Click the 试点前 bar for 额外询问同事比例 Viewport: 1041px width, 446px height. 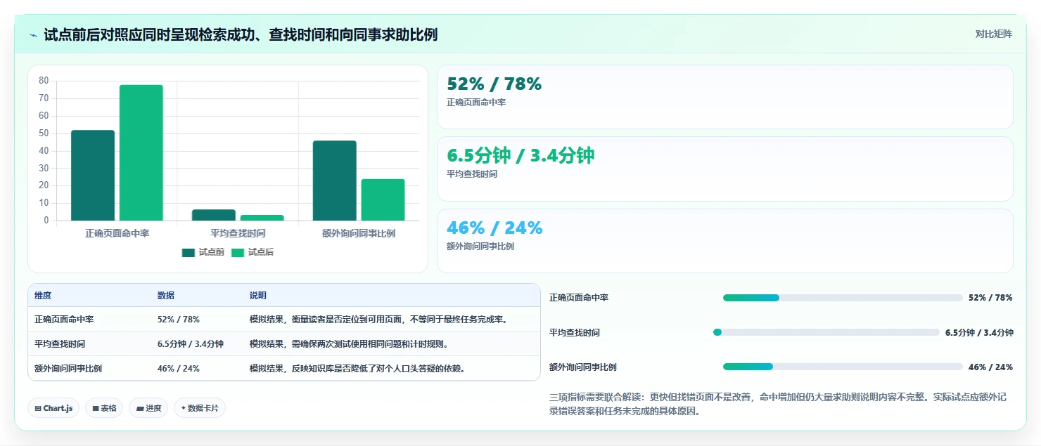tap(335, 181)
